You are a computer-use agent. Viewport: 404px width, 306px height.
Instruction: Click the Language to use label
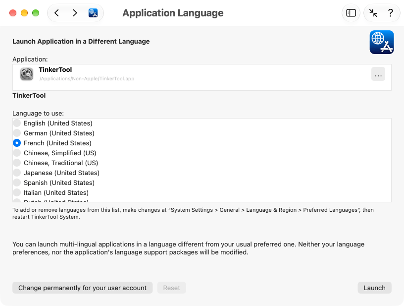[38, 113]
